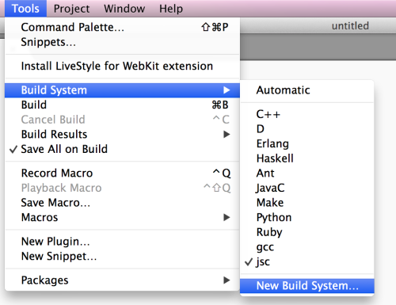Start Record Macro

122,173
